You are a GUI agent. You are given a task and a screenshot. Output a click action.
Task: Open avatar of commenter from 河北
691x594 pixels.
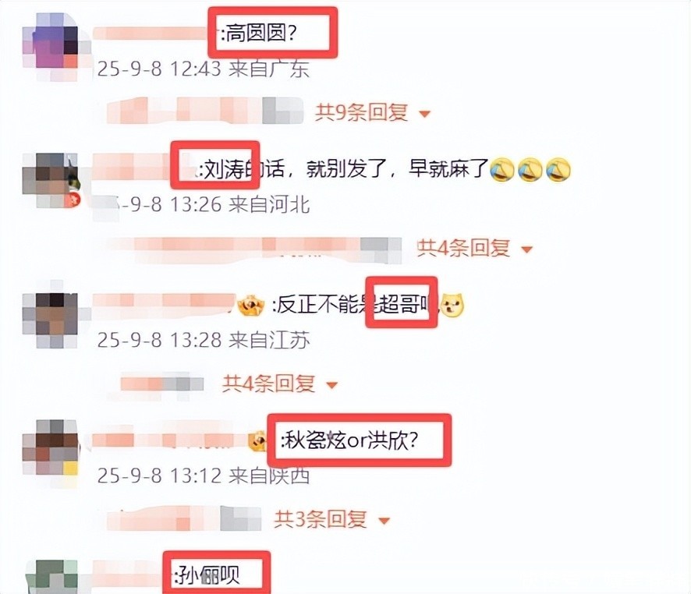(50, 181)
